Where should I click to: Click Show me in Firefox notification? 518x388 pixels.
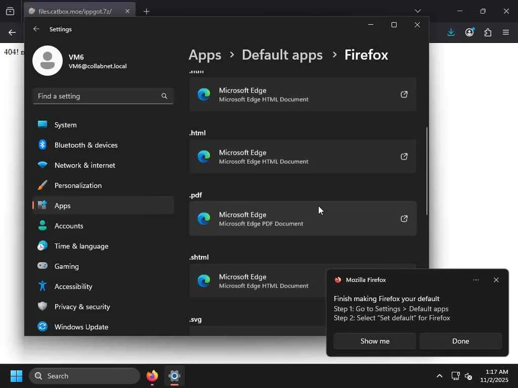click(x=375, y=341)
